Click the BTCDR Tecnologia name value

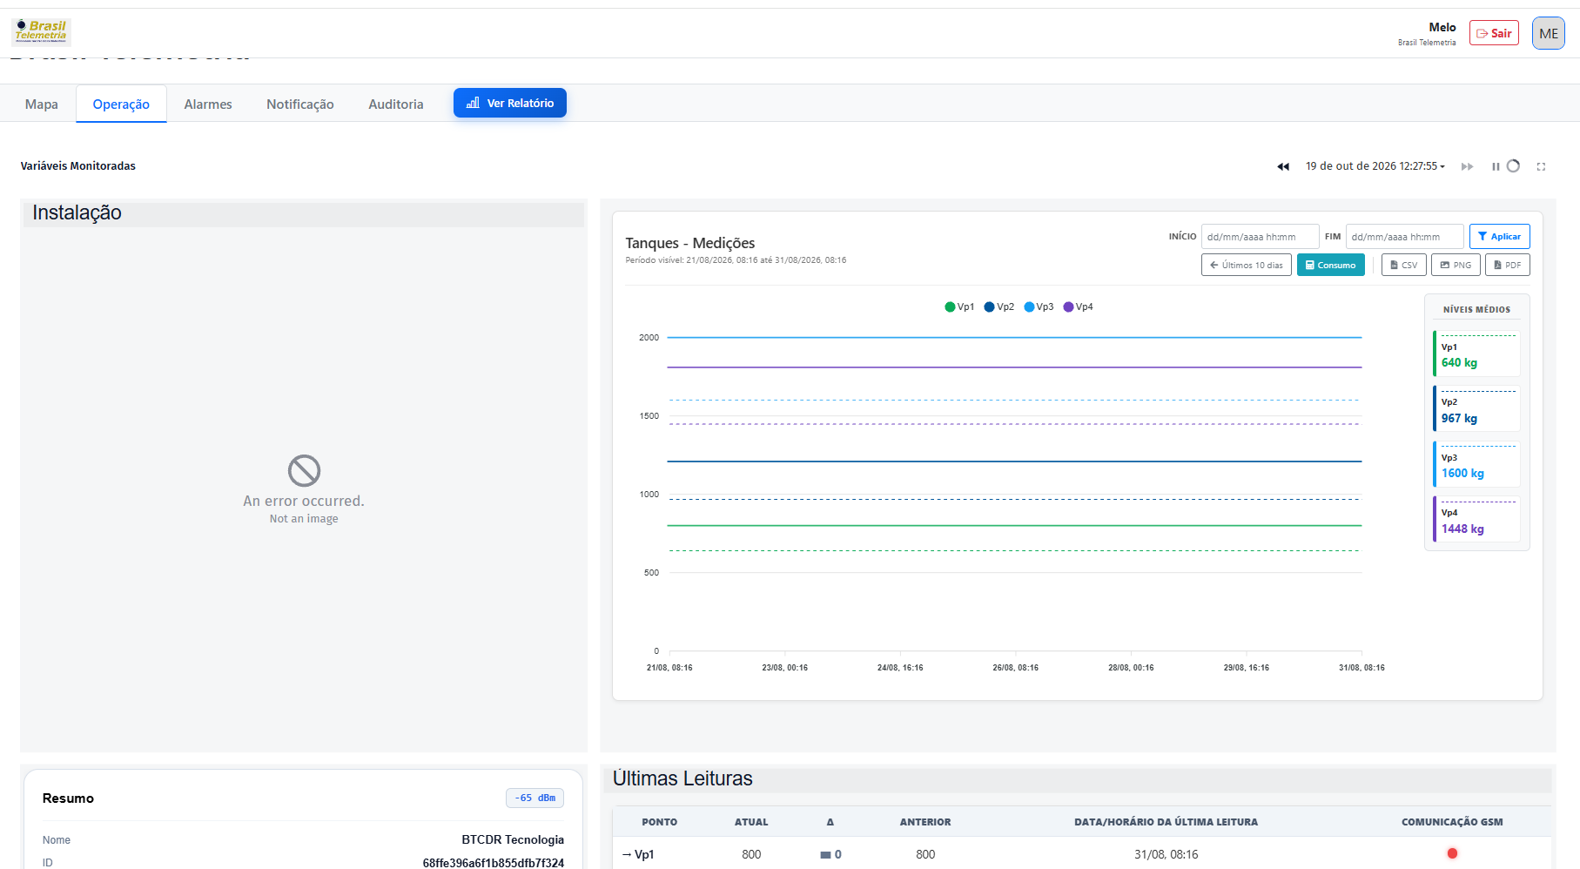513,839
